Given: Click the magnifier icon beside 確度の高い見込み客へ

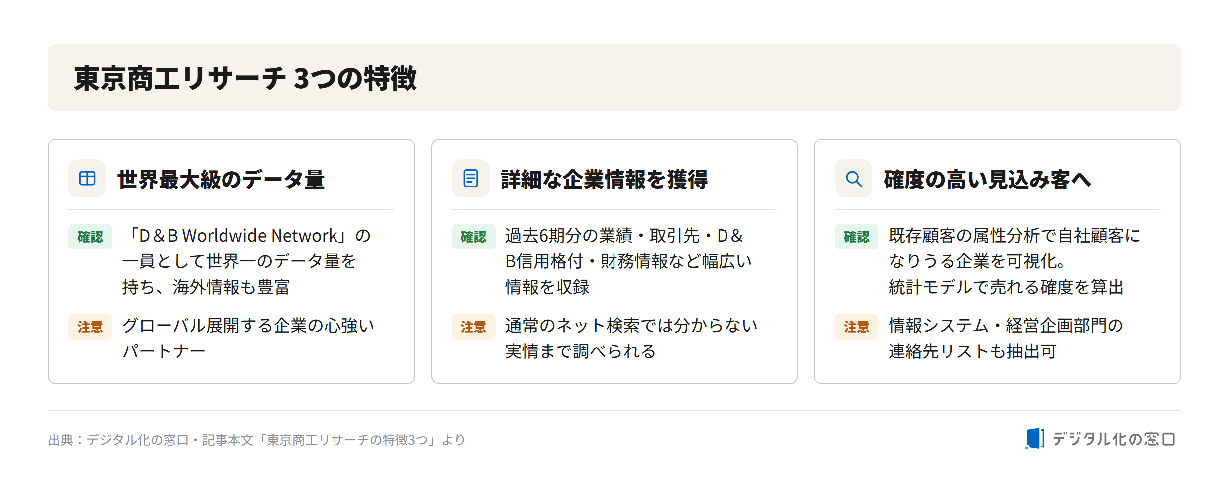Looking at the screenshot, I should tap(853, 178).
